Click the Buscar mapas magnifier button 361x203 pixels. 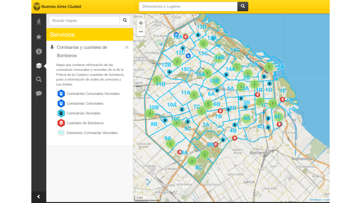tap(125, 20)
